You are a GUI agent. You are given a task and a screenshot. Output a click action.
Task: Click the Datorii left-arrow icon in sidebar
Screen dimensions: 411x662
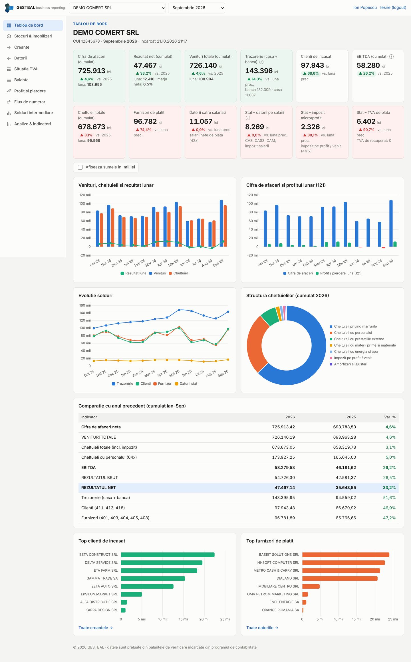coord(9,58)
